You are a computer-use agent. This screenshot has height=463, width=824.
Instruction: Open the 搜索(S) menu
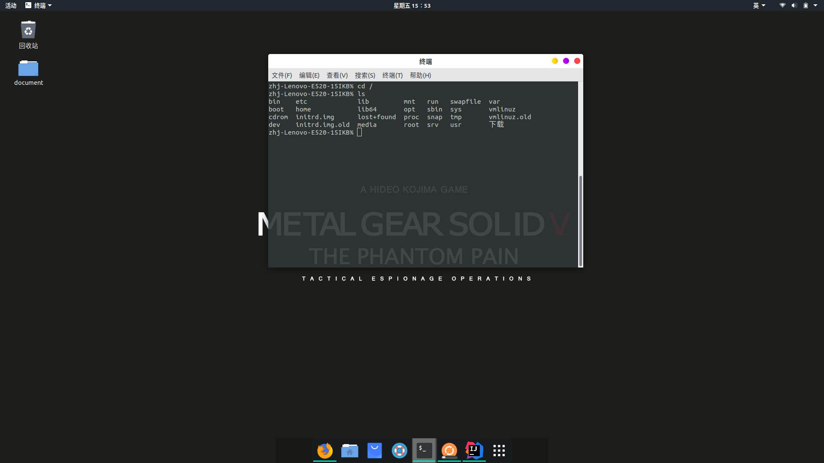click(x=365, y=75)
